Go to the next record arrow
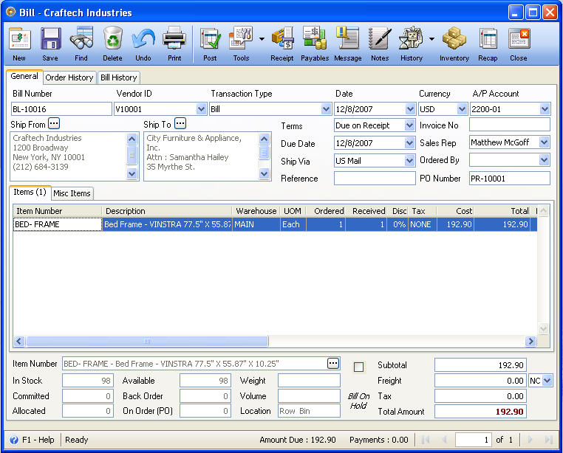This screenshot has height=453, width=563. [x=530, y=440]
